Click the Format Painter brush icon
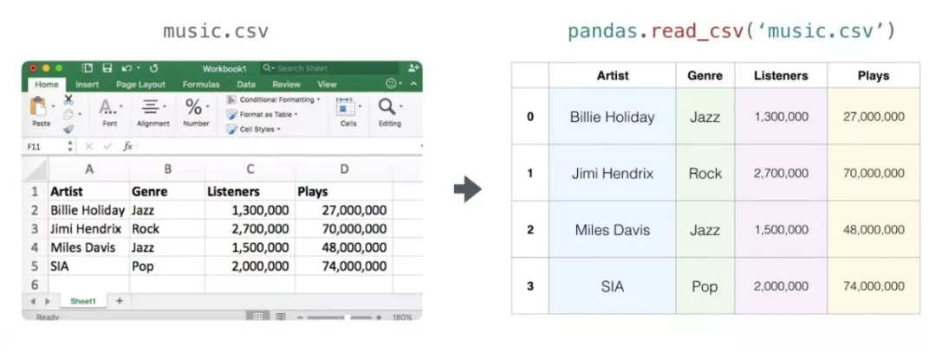This screenshot has width=936, height=352. click(68, 128)
